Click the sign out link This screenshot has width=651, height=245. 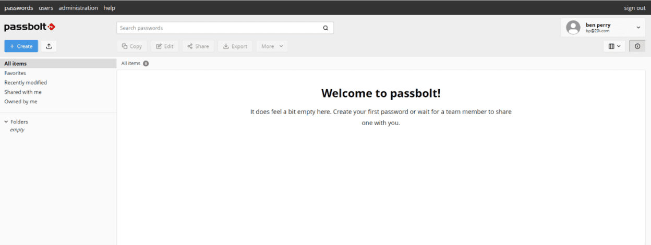[x=634, y=8]
